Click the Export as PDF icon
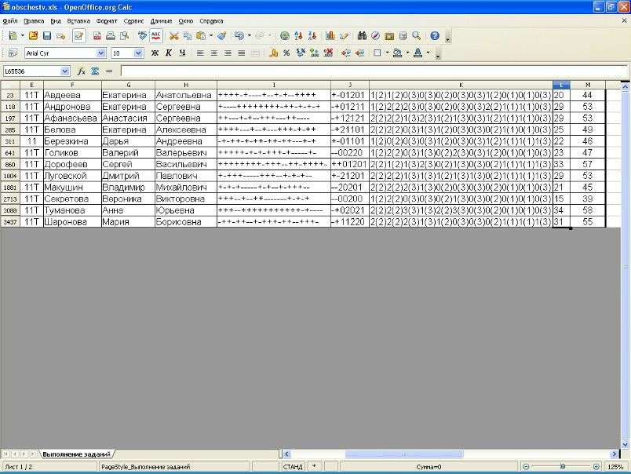Viewport: 631px width, 474px height. click(97, 36)
